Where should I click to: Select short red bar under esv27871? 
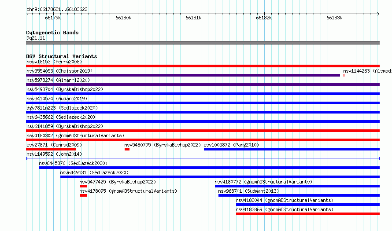[x=51, y=149]
